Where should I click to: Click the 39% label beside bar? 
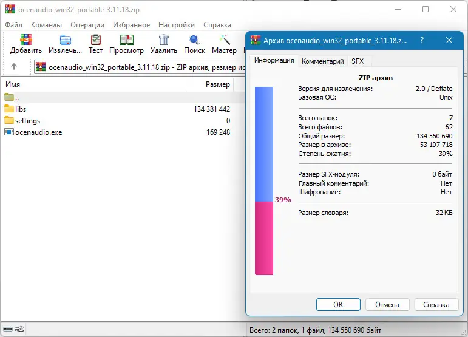[x=283, y=200]
